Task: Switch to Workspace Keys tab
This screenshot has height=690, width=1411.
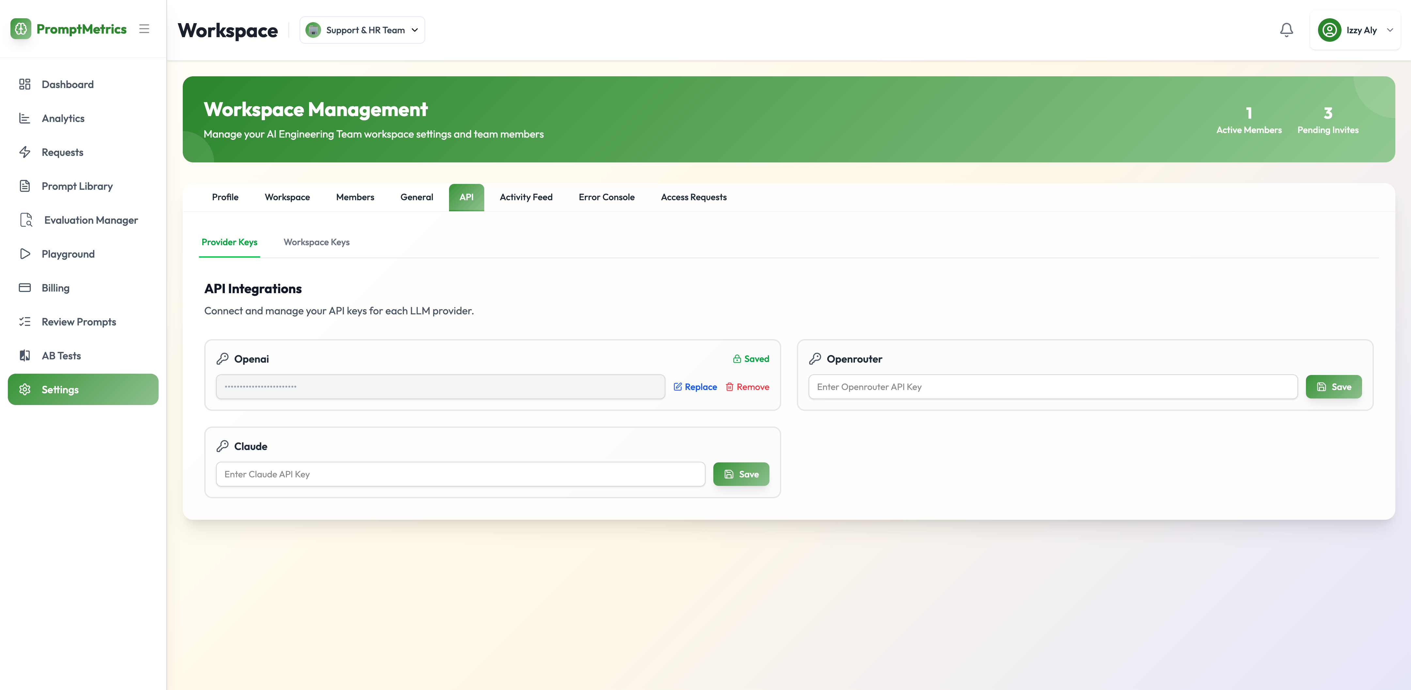Action: [x=316, y=242]
